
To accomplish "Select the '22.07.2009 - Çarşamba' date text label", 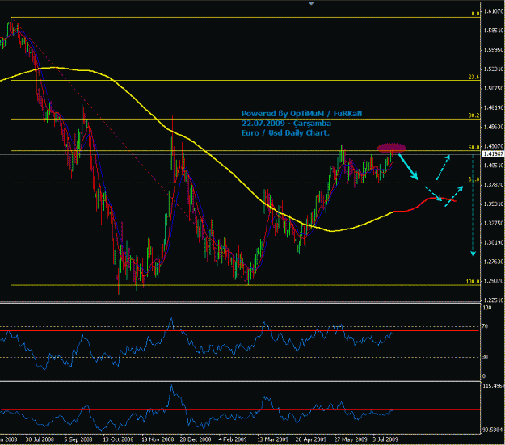I will (x=286, y=124).
